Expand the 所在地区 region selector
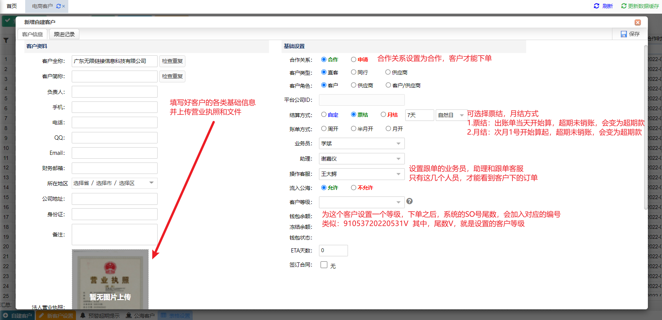662x320 pixels. pos(151,183)
